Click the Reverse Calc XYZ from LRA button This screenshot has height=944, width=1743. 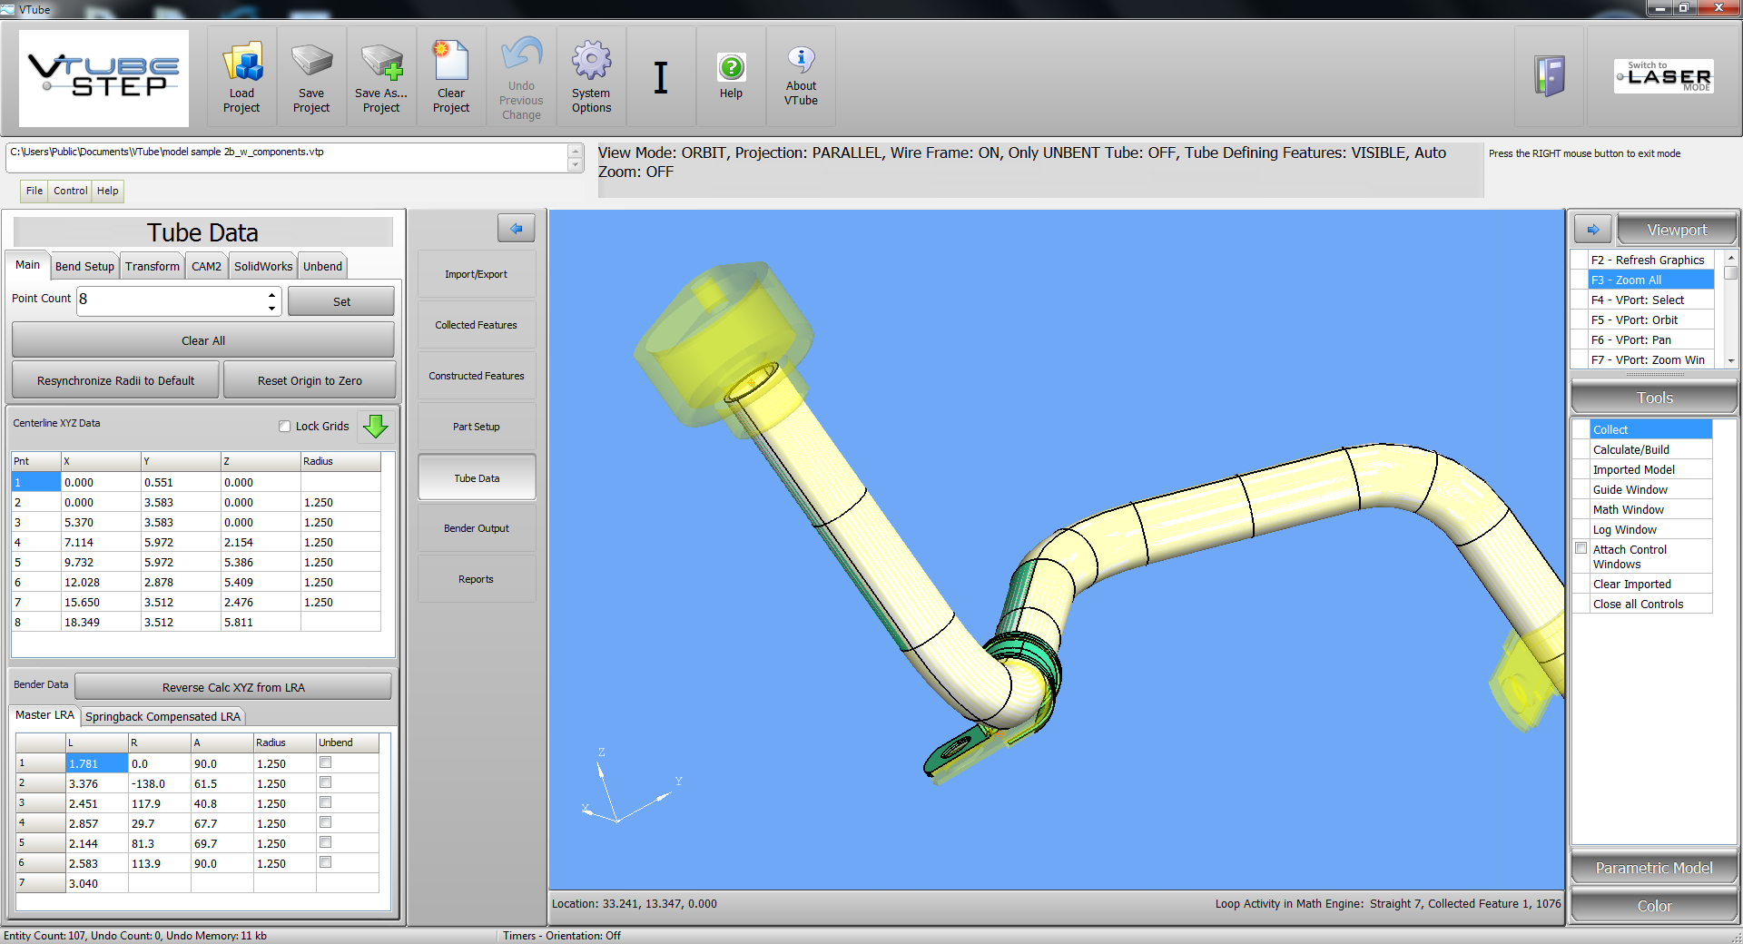tap(233, 687)
